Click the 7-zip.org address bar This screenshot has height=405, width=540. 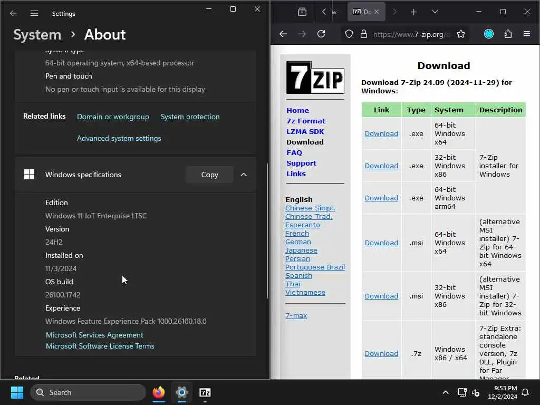(411, 34)
